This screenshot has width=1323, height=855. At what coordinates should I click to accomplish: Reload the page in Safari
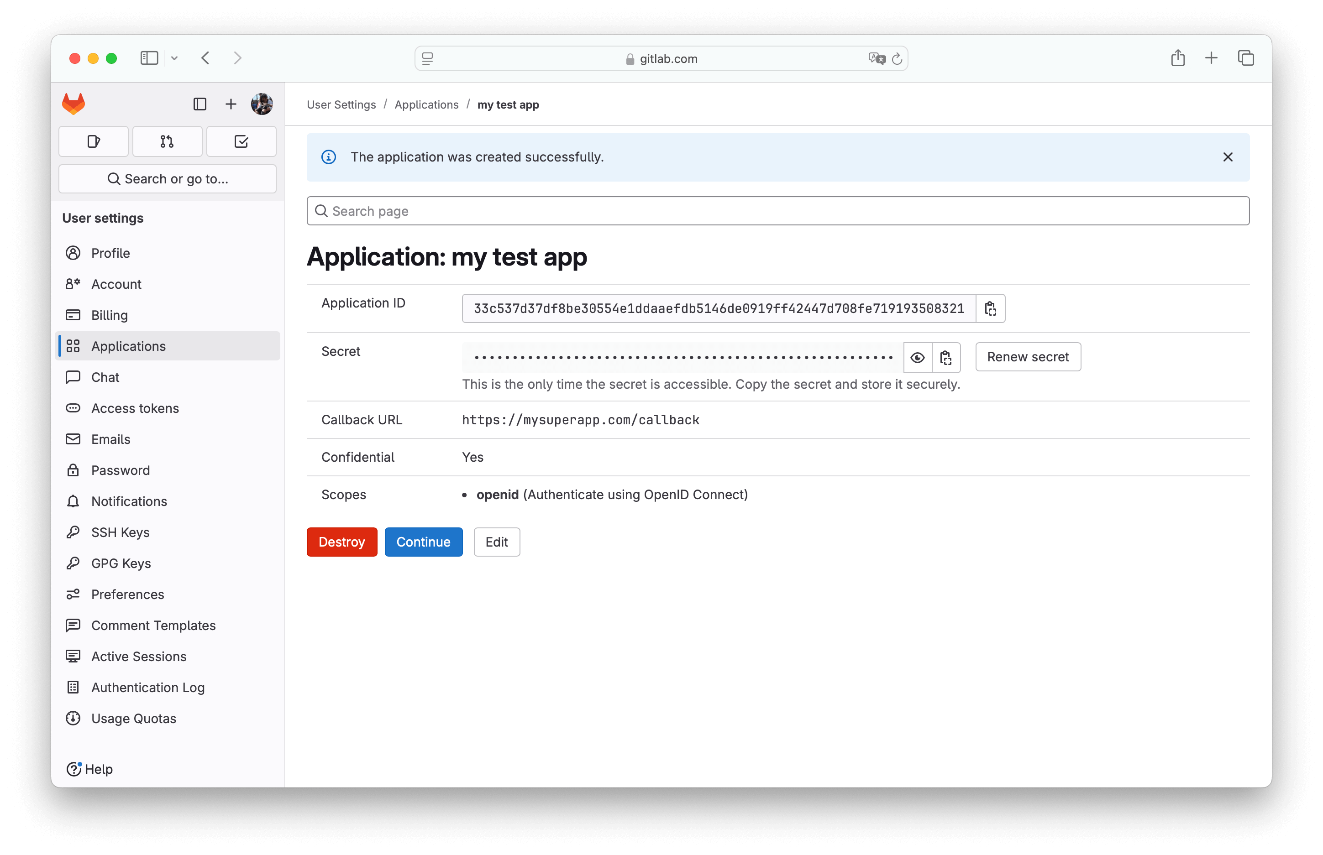coord(897,58)
